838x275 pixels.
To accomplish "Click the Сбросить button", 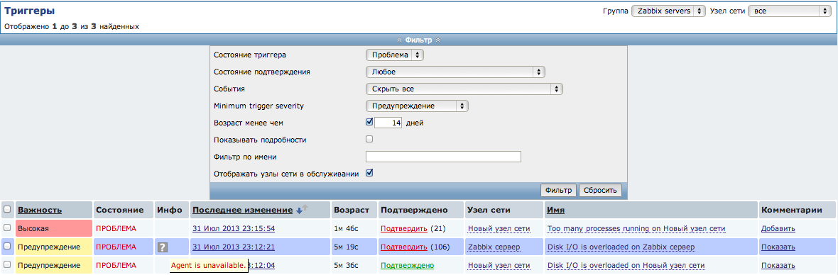I will click(x=600, y=190).
